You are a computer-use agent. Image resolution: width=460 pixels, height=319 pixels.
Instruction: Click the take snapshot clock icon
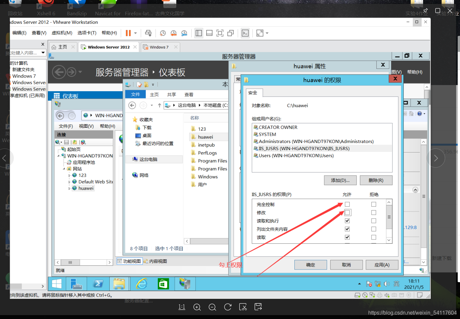[163, 33]
